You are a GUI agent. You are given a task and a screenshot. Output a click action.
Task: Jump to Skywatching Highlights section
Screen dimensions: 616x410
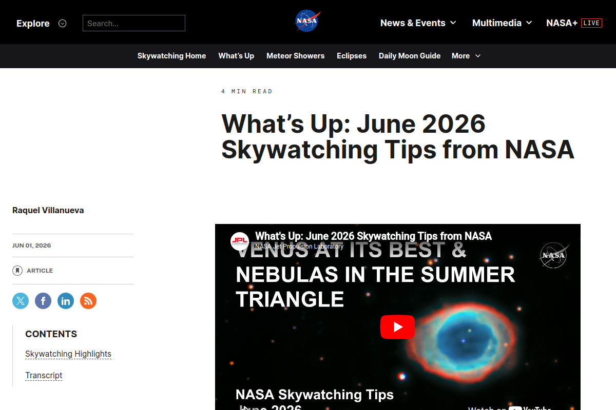(68, 354)
